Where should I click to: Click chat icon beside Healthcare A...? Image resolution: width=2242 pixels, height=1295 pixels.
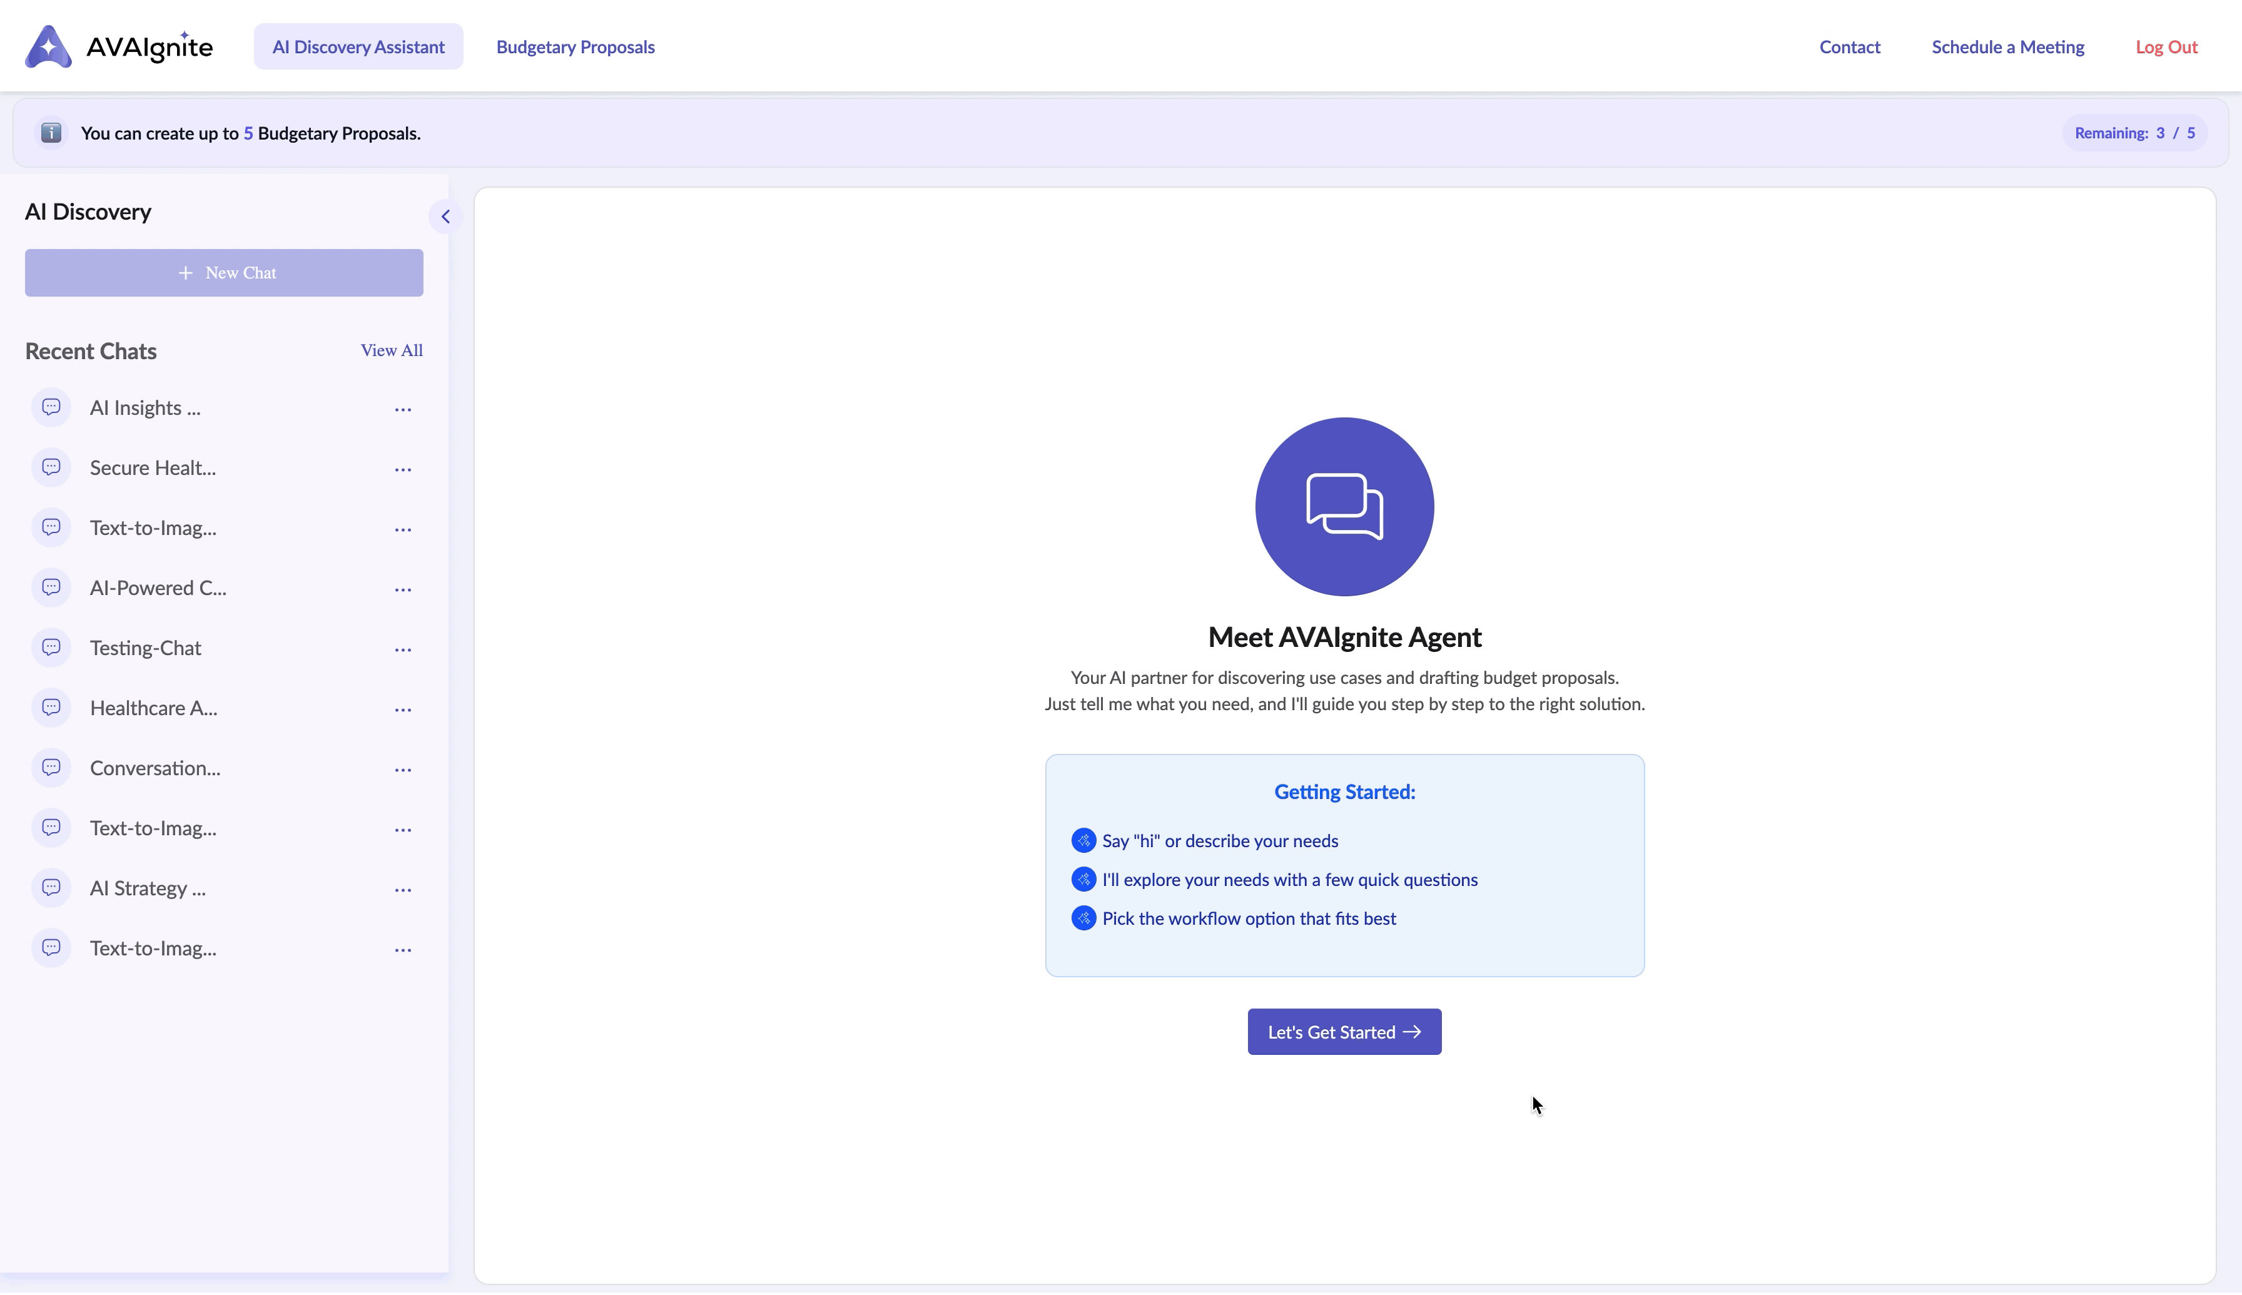51,708
